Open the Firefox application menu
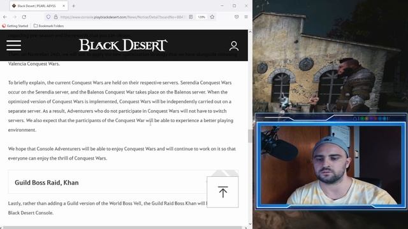408x229 pixels. tap(246, 17)
